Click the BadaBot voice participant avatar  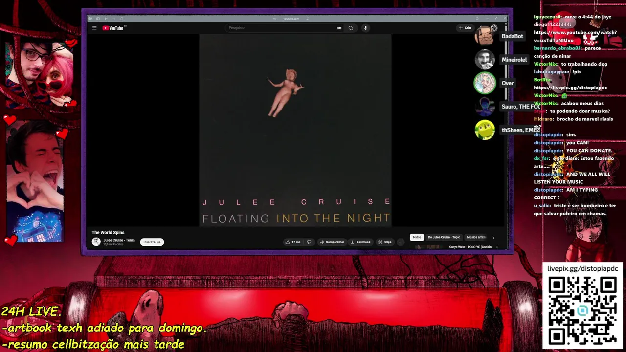pos(485,36)
